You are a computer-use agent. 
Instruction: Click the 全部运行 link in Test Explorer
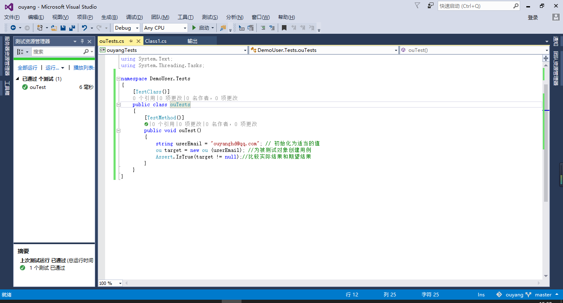click(27, 68)
